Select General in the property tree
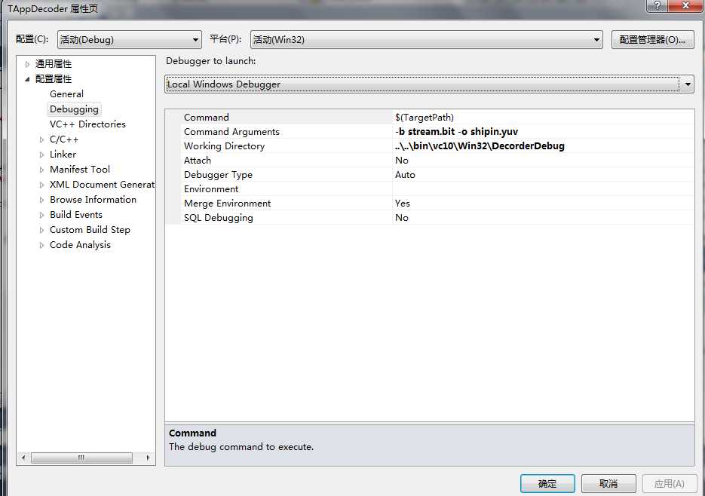This screenshot has height=496, width=705. 66,94
